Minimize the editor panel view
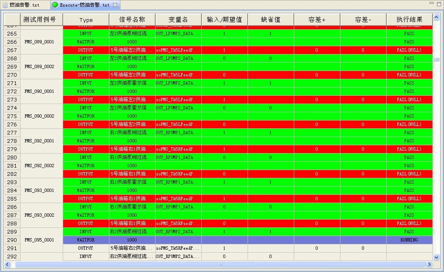This screenshot has height=272, width=444. (432, 3)
